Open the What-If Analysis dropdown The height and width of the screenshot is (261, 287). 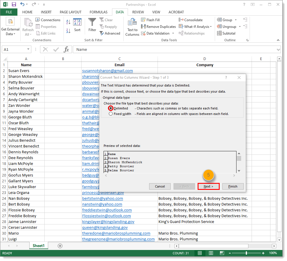tap(195, 27)
